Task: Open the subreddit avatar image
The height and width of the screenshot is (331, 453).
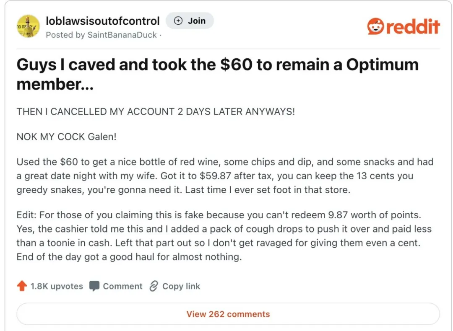Action: pos(28,26)
